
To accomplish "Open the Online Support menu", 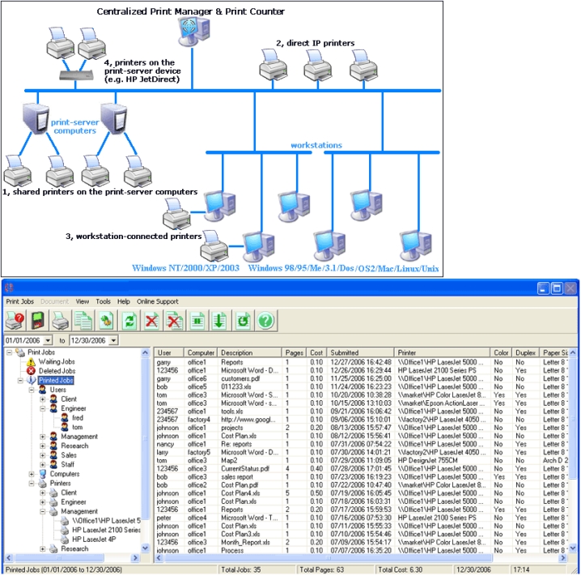I will pos(159,301).
